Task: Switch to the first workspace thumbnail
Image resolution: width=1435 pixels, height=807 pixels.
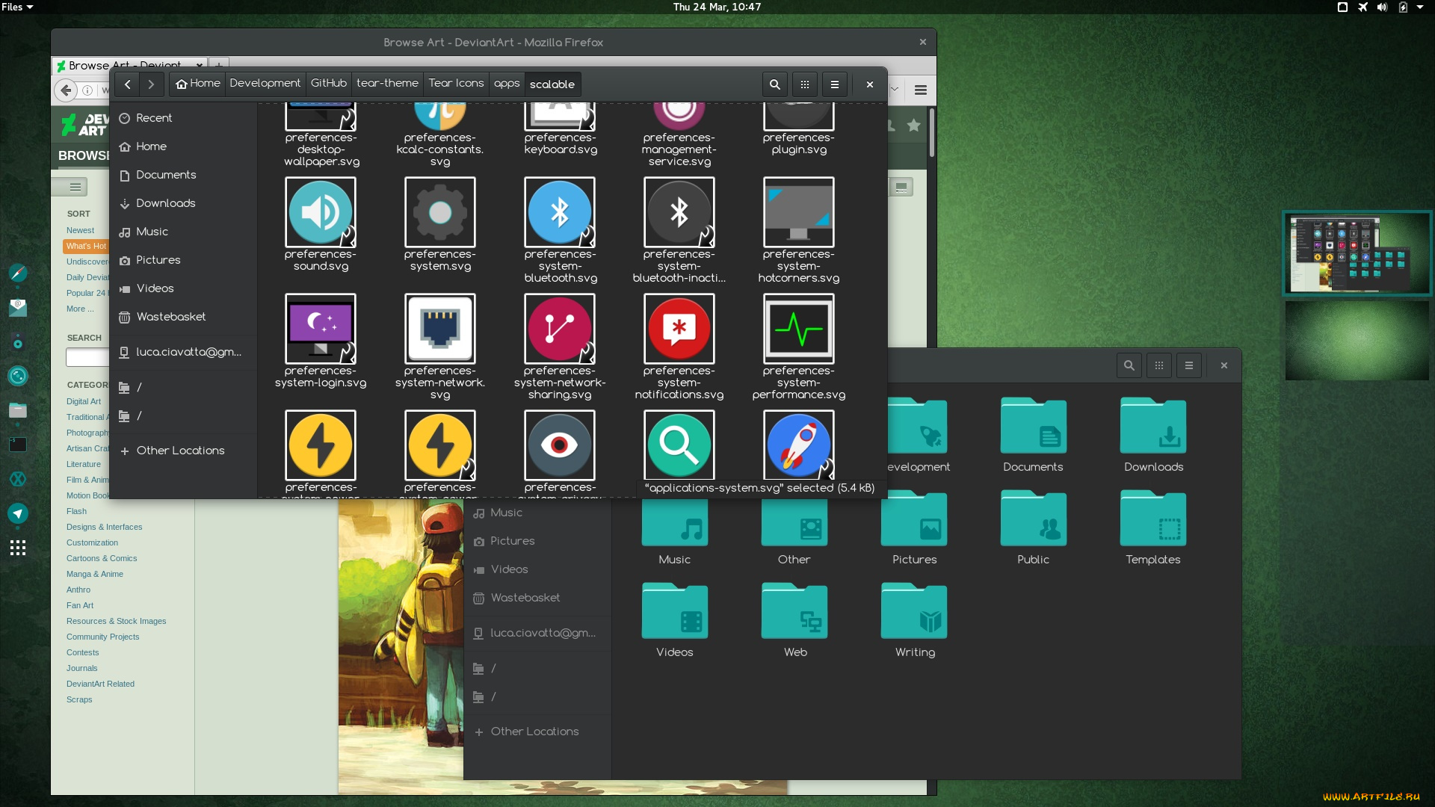Action: pyautogui.click(x=1357, y=253)
